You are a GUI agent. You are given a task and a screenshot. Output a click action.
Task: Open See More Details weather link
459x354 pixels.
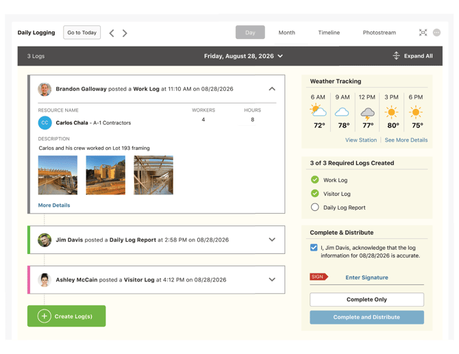click(406, 140)
